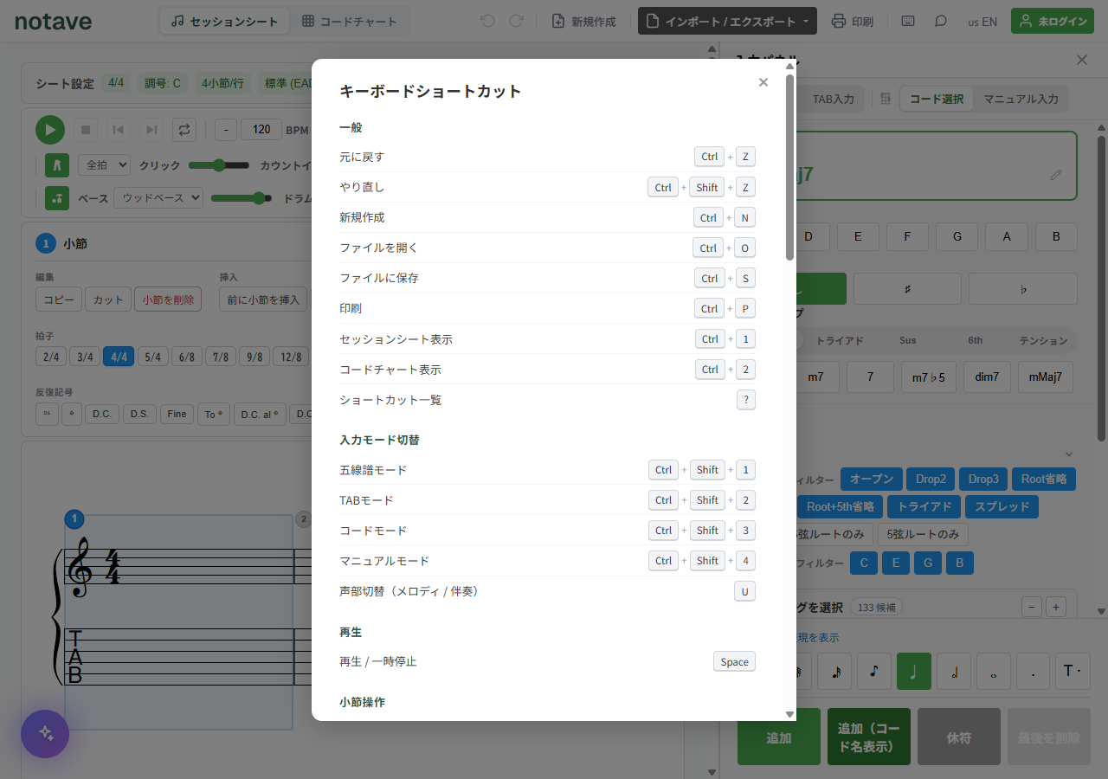Click the redo arrow icon
1108x779 pixels.
(x=517, y=21)
